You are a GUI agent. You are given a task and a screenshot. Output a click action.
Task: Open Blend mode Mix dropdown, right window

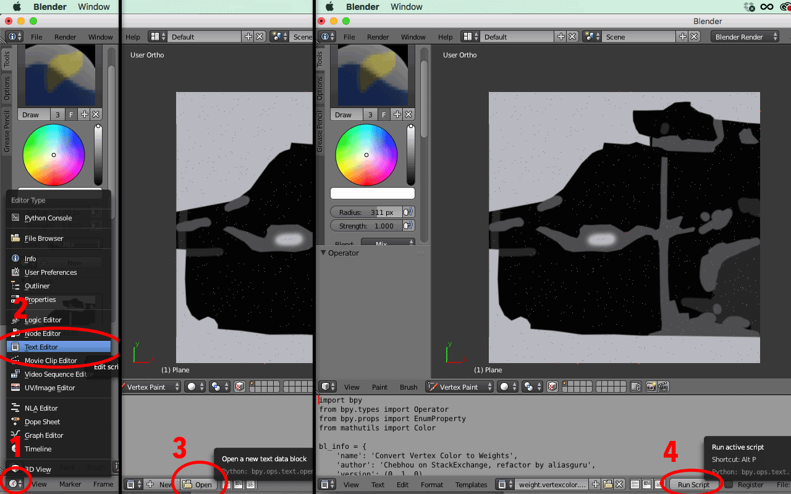tap(388, 243)
